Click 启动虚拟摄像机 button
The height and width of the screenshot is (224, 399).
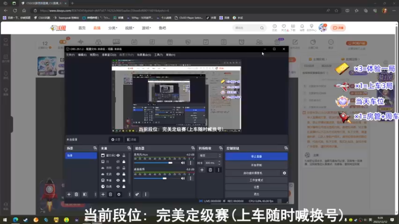tap(253, 173)
